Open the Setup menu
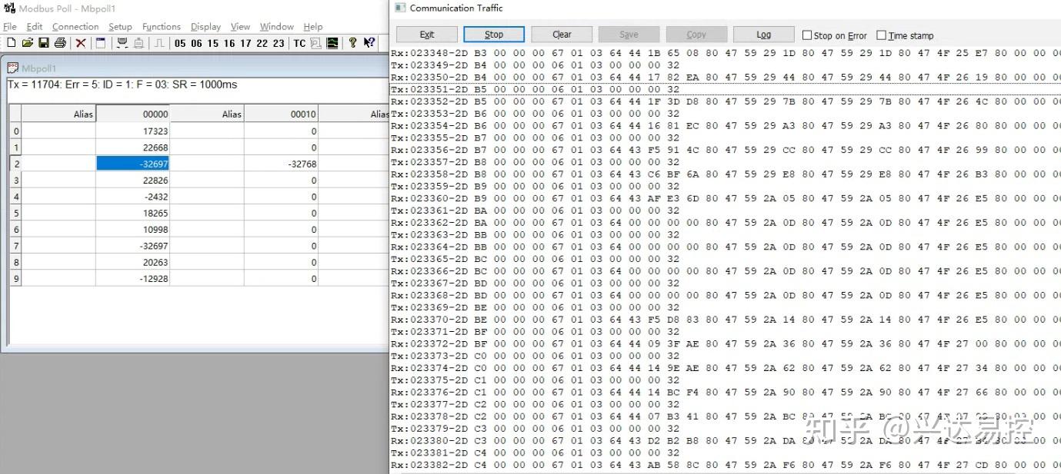This screenshot has height=474, width=1061. tap(120, 26)
